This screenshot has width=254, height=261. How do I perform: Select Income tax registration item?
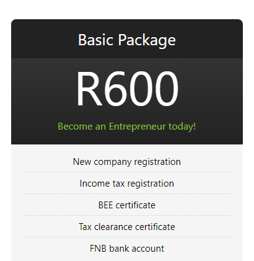point(127,184)
